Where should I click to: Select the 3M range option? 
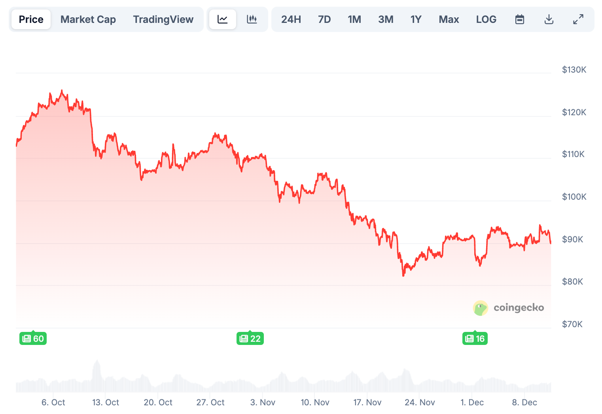386,19
